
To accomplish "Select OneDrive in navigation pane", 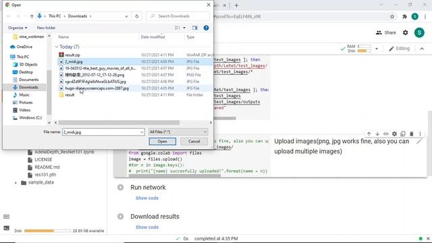I will pyautogui.click(x=21, y=47).
